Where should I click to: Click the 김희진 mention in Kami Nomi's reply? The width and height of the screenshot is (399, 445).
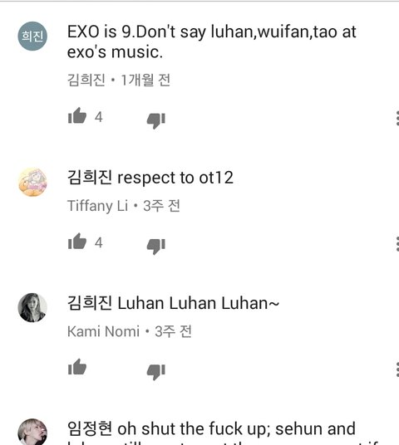pos(90,303)
